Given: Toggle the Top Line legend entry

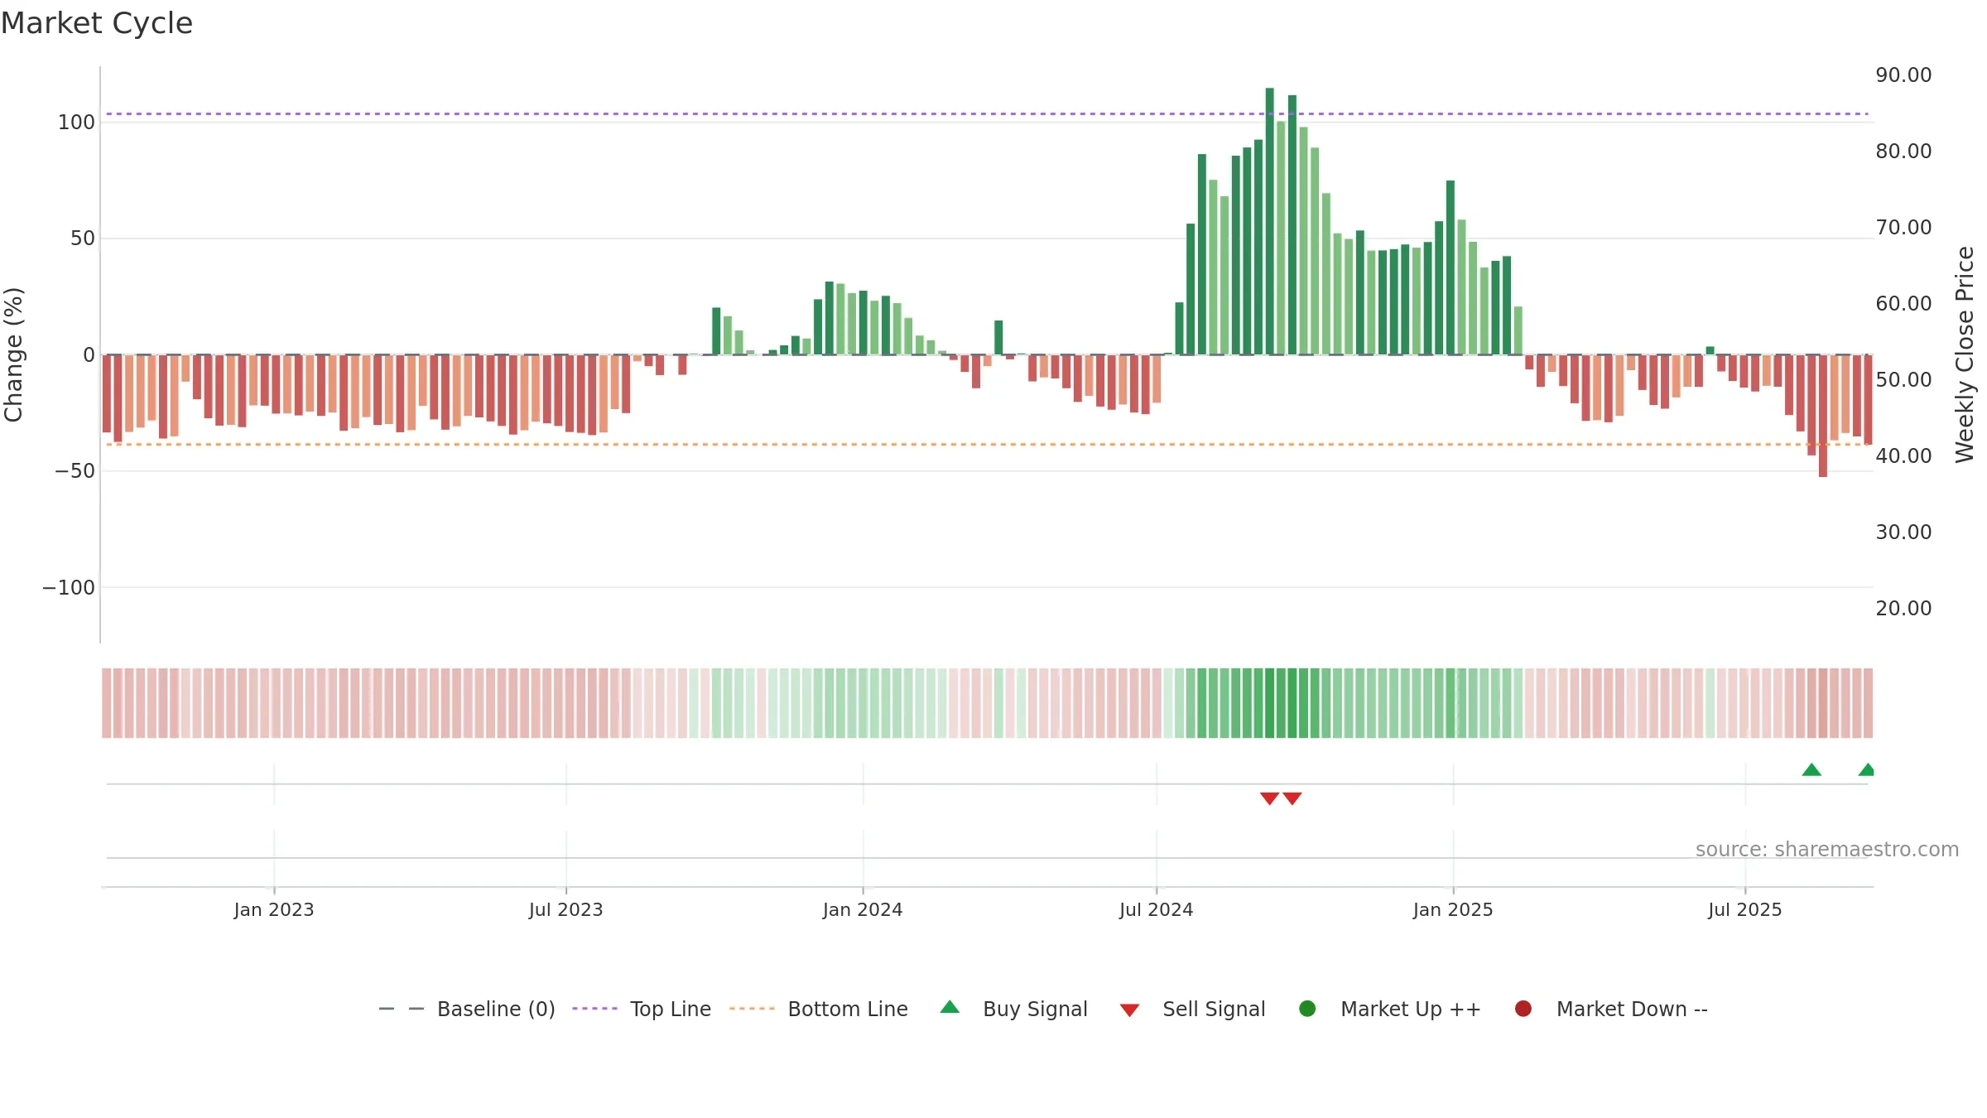Looking at the screenshot, I should click(x=642, y=1009).
